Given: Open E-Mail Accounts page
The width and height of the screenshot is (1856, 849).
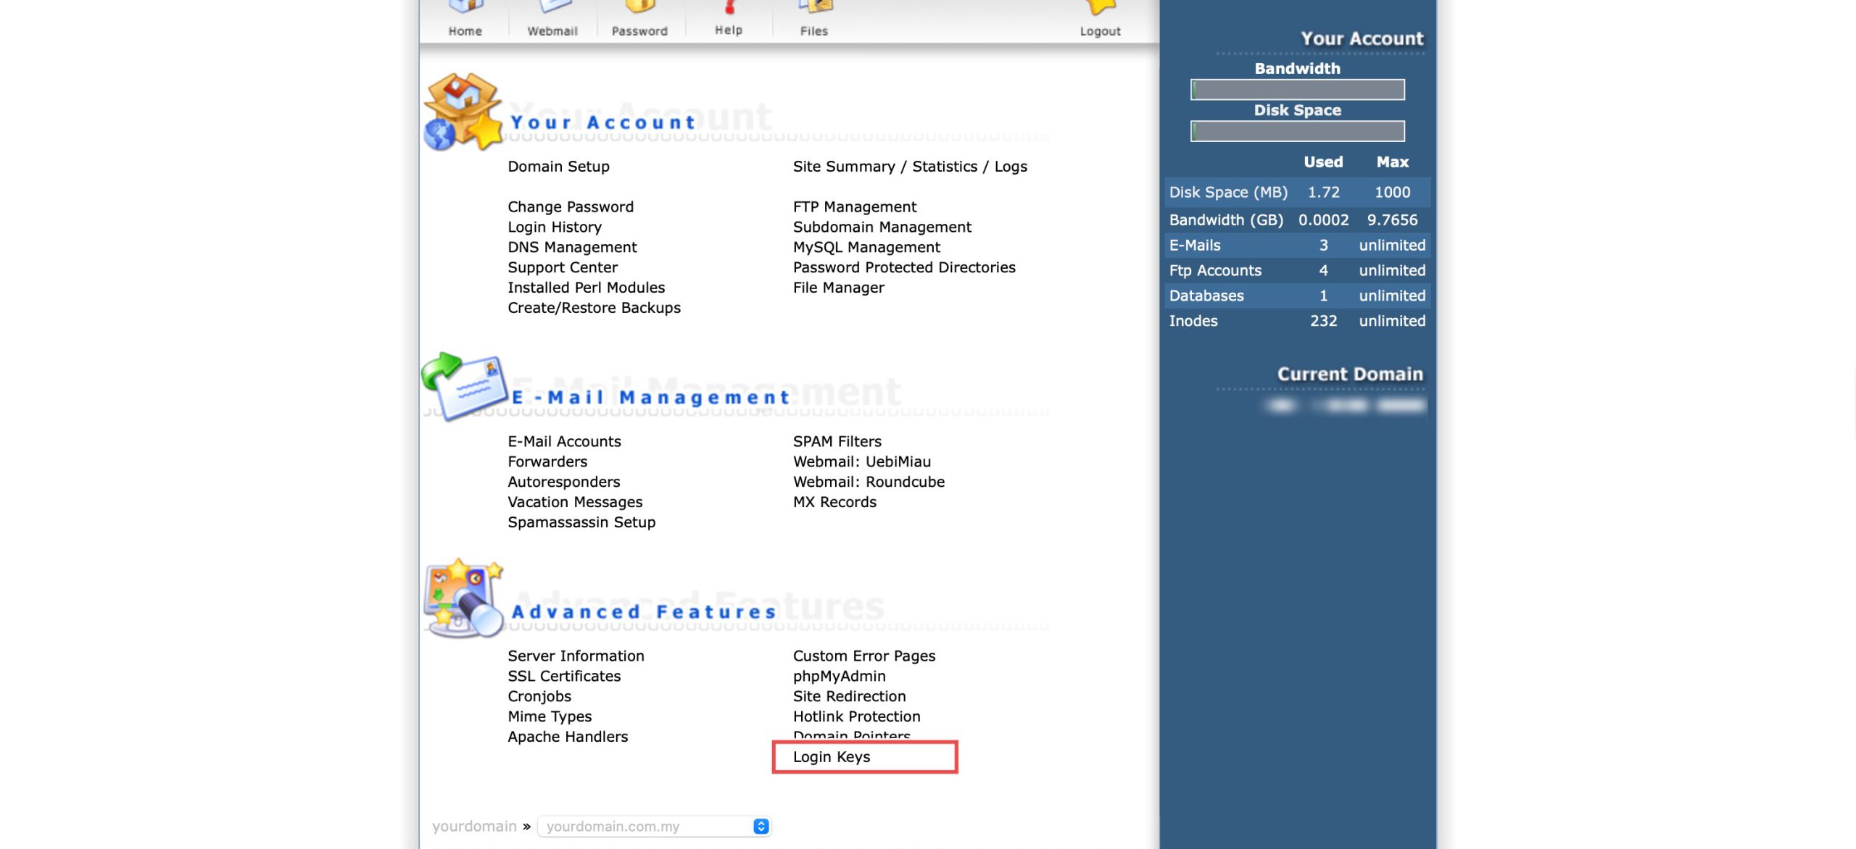Looking at the screenshot, I should pos(564,441).
